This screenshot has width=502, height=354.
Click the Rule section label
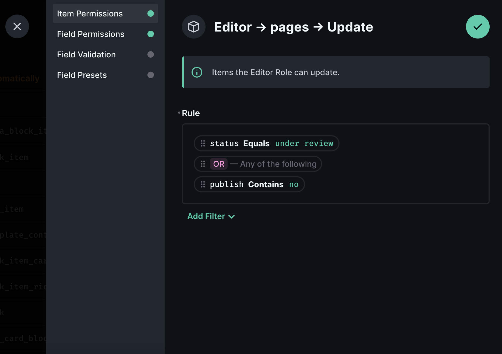coord(191,113)
